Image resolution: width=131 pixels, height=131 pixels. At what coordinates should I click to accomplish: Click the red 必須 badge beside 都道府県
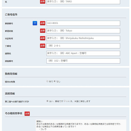[43, 31]
